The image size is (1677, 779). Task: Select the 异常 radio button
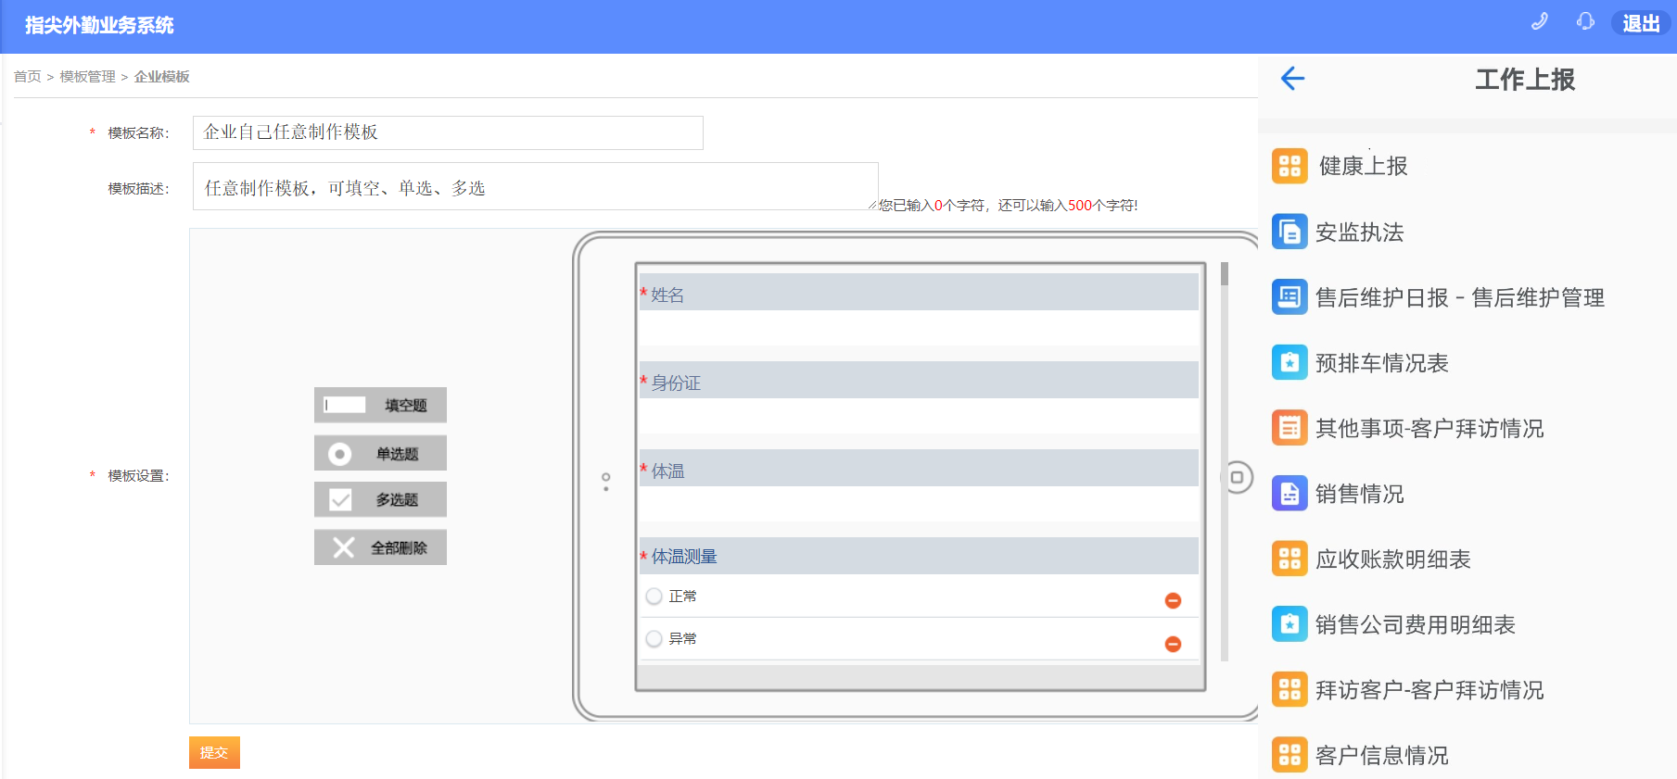tap(654, 639)
